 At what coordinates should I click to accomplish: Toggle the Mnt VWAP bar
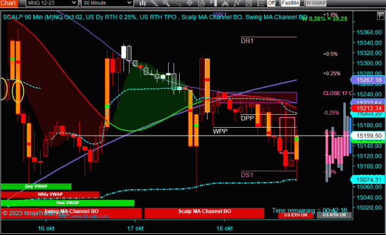[x=67, y=203]
